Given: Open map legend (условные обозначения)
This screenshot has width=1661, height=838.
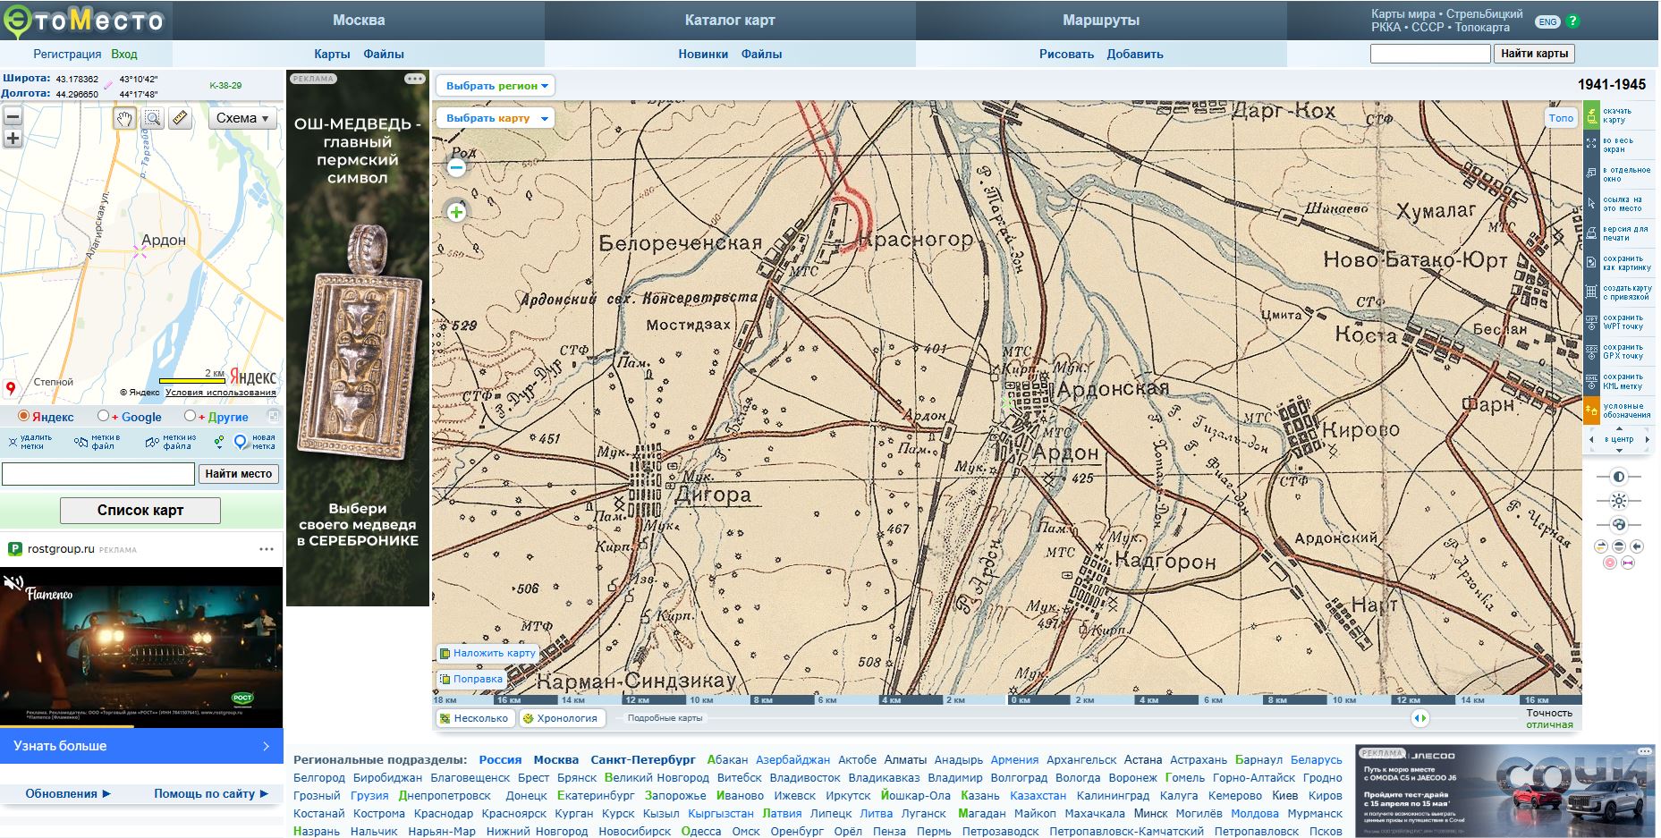Looking at the screenshot, I should point(1591,411).
